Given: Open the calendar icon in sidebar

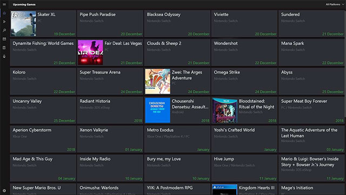Looking at the screenshot, I should tap(4, 39).
